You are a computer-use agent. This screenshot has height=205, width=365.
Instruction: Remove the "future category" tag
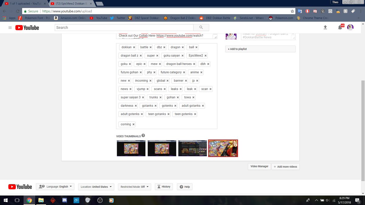184,72
